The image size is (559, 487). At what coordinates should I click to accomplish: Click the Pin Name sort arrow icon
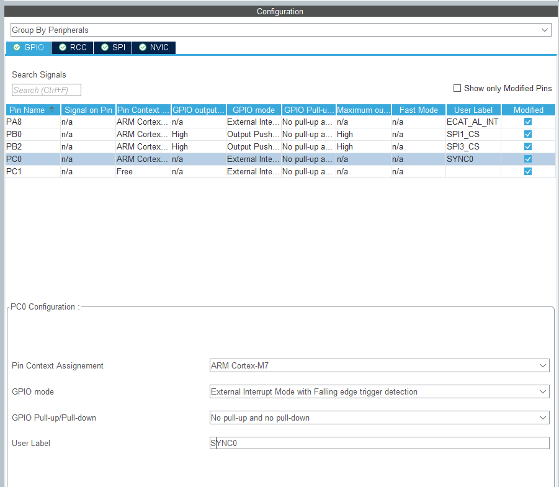pos(52,109)
